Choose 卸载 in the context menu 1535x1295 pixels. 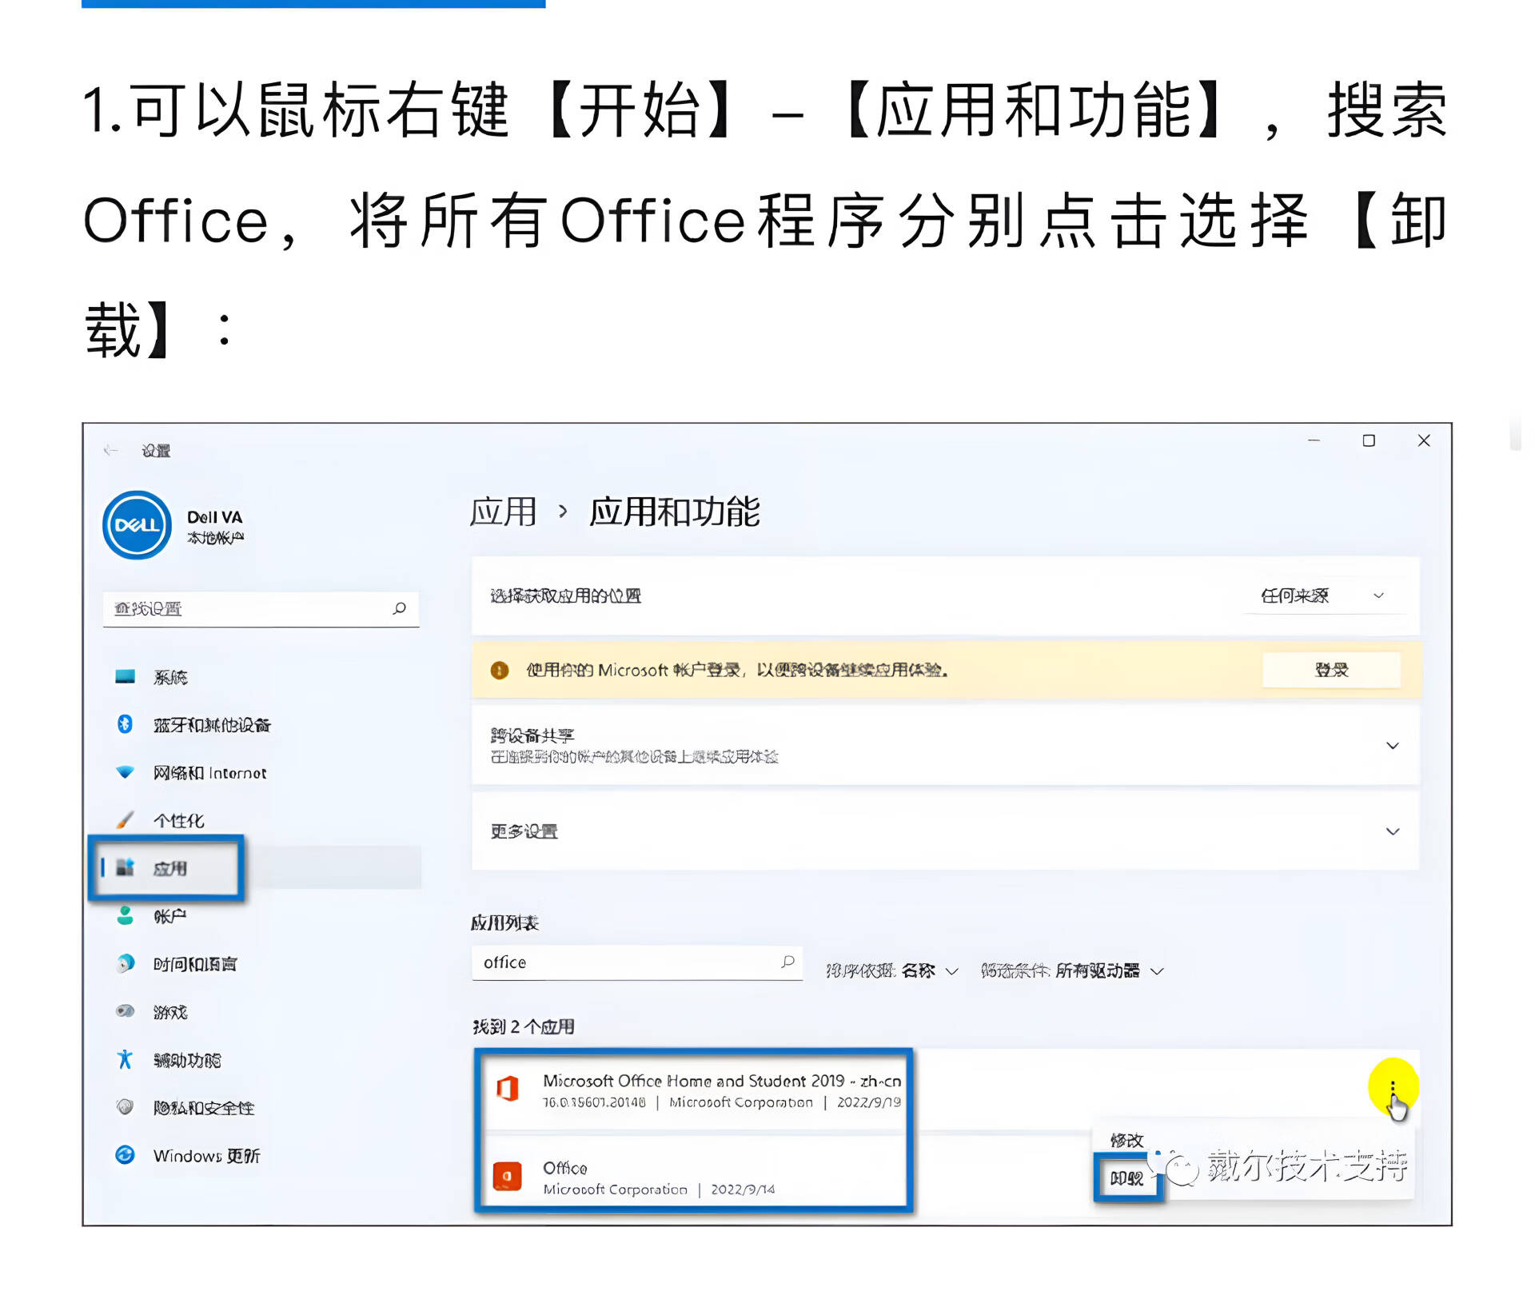point(1126,1178)
